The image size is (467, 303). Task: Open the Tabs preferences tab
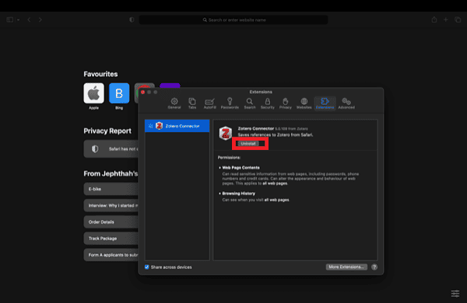(x=192, y=103)
